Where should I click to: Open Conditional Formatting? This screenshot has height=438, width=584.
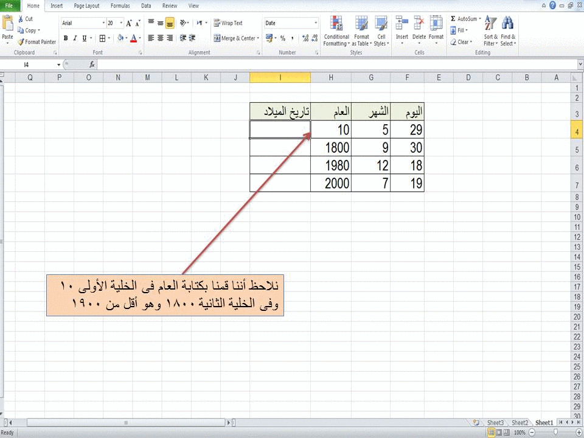(336, 31)
